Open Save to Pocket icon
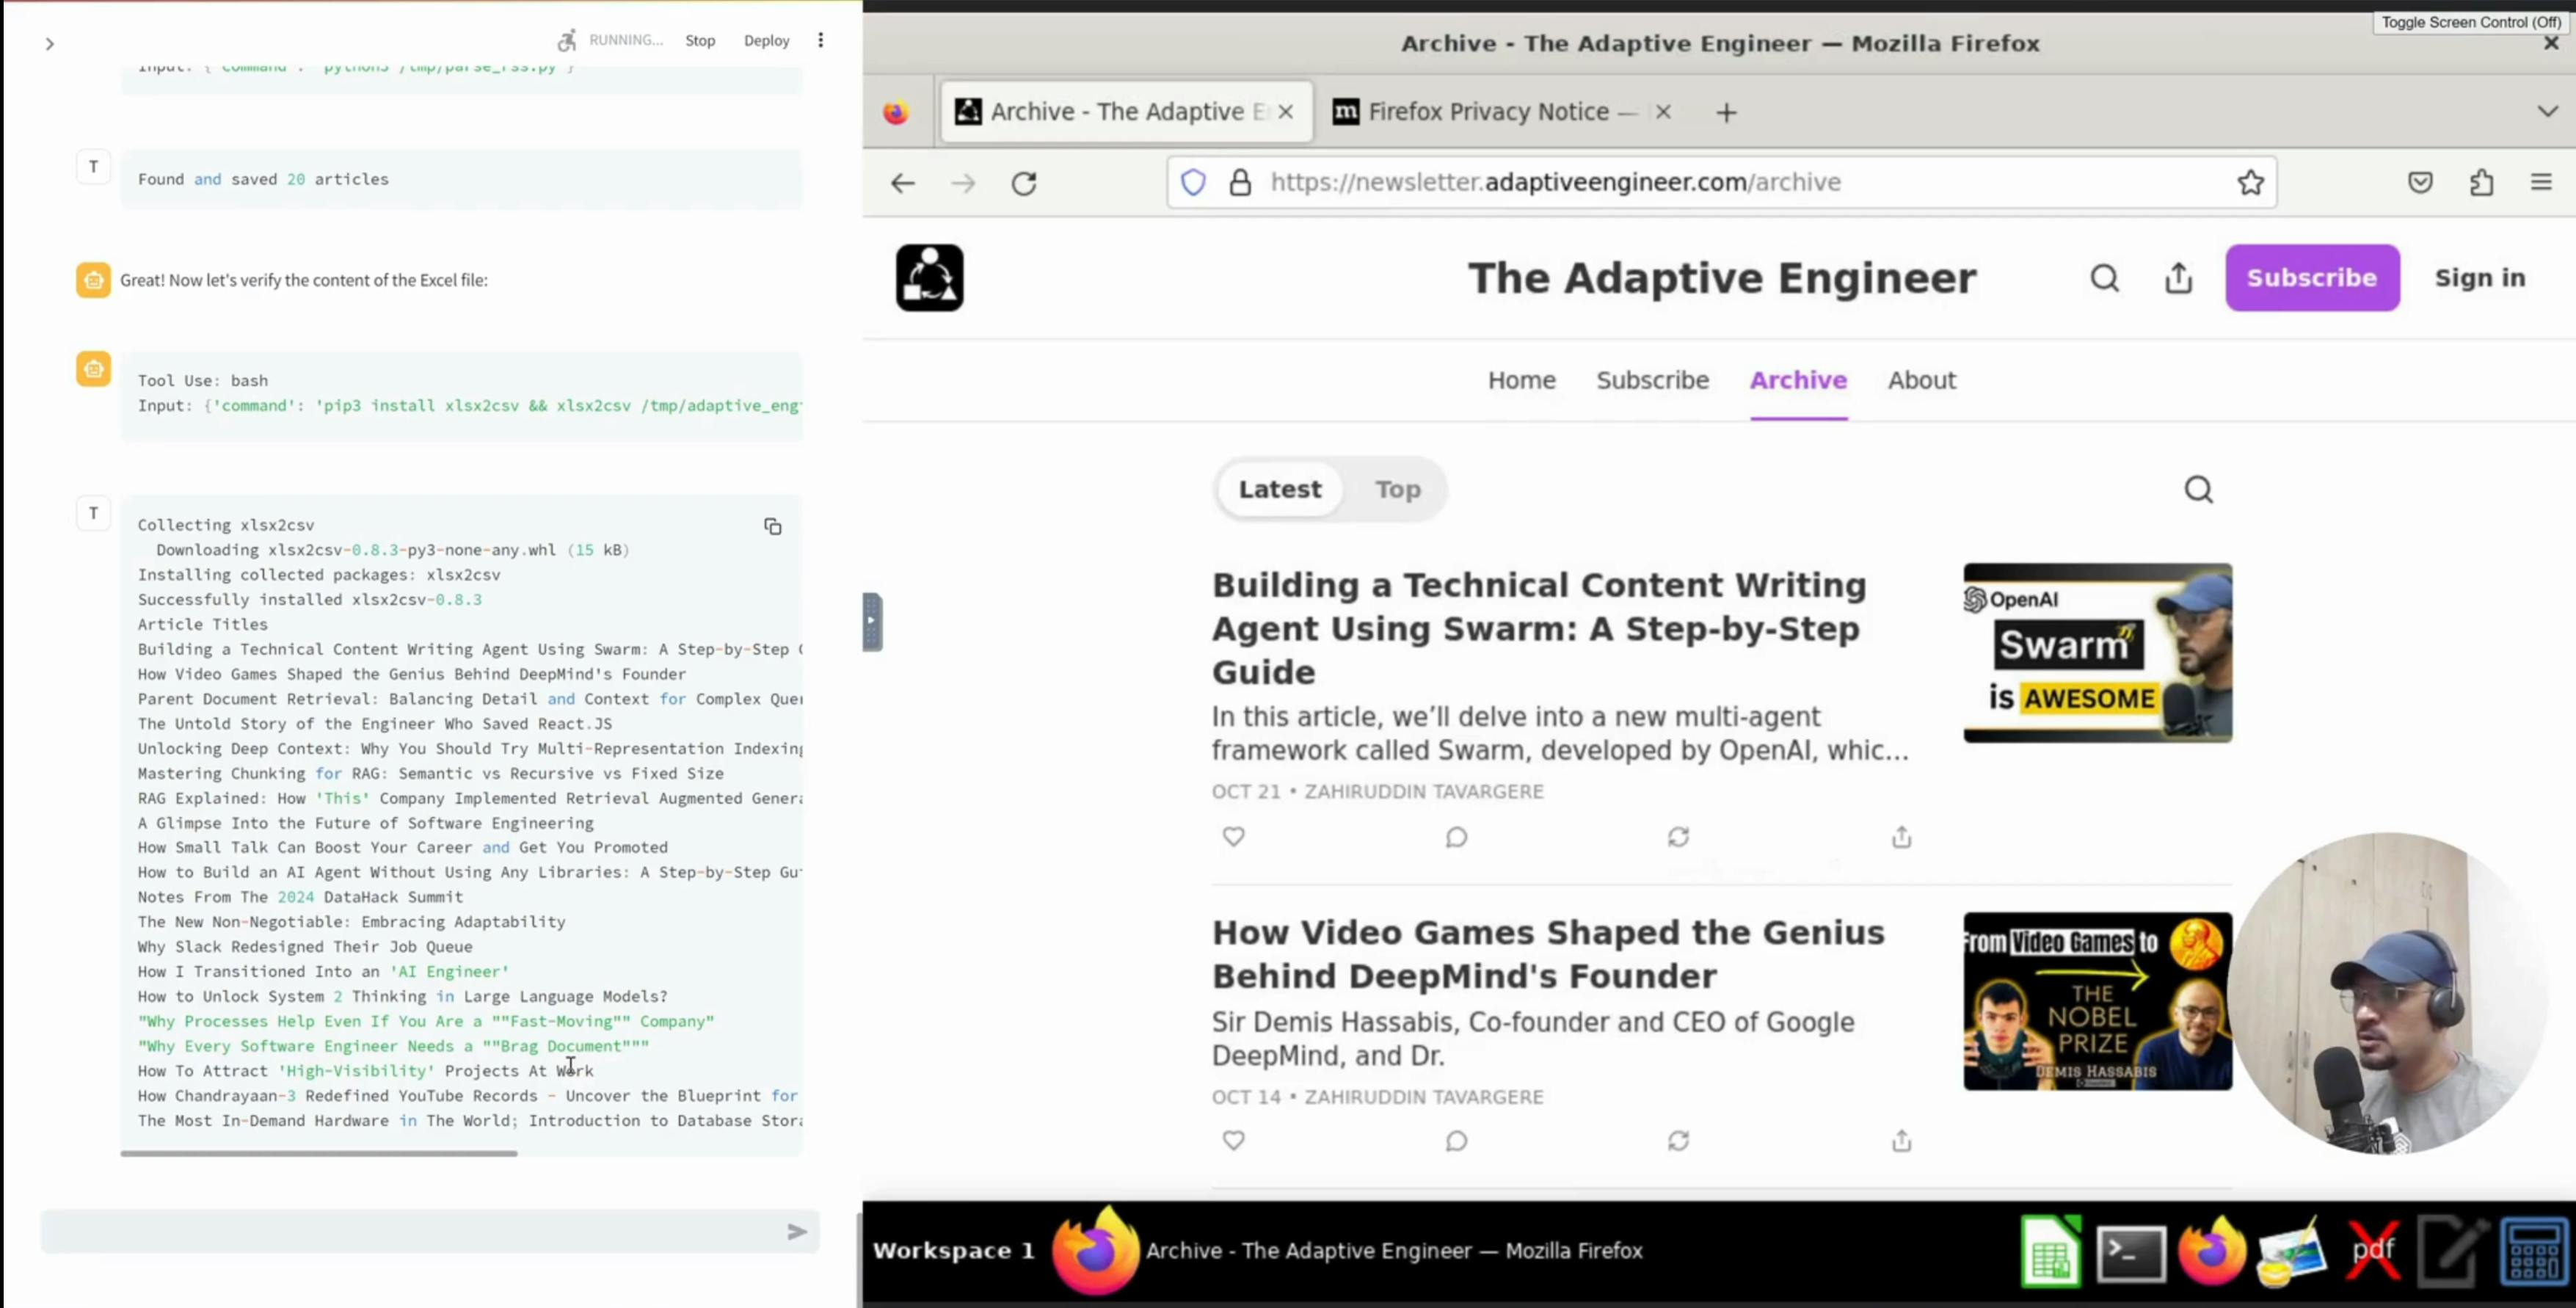 [2420, 182]
